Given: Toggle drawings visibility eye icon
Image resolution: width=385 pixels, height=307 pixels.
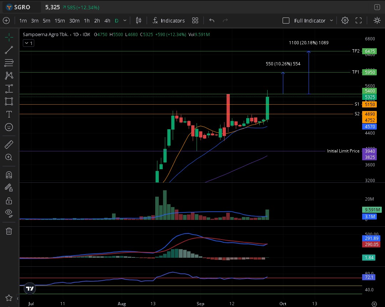Looking at the screenshot, I should click(9, 213).
